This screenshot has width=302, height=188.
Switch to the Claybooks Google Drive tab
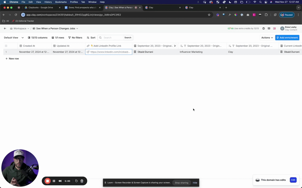coord(41,8)
